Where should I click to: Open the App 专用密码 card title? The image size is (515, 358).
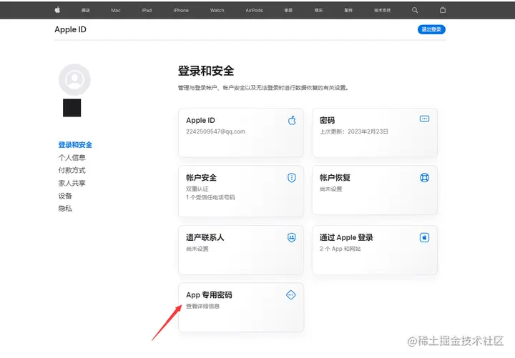(x=209, y=295)
